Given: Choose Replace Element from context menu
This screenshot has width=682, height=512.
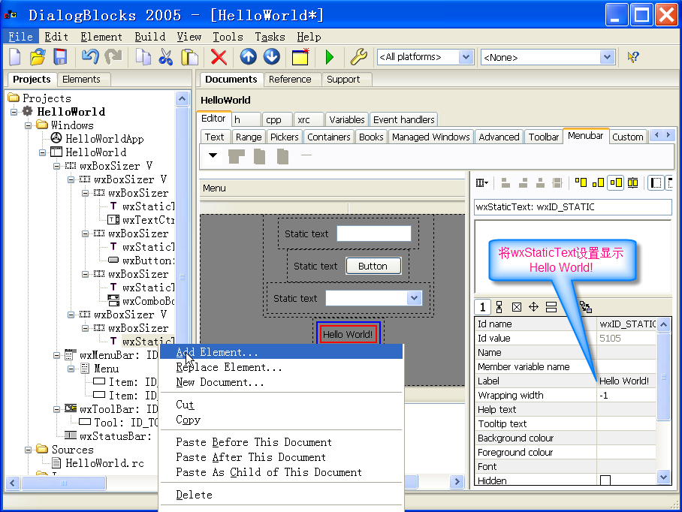Looking at the screenshot, I should click(x=282, y=367).
